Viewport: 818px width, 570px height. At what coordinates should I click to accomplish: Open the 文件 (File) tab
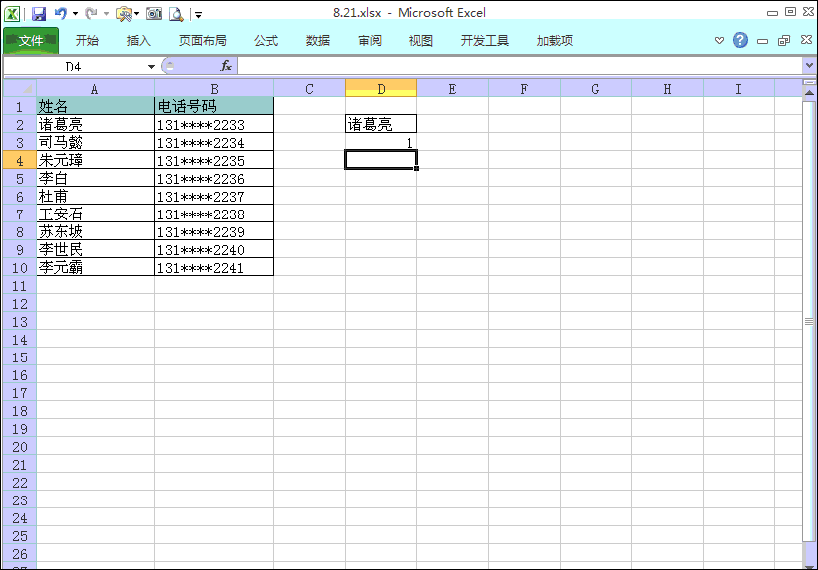coord(31,40)
